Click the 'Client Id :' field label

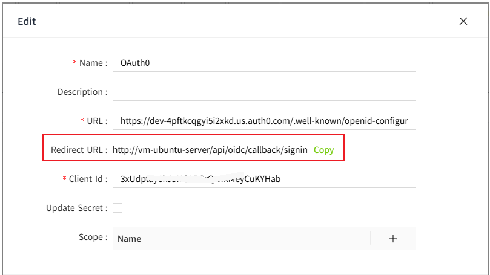(88, 179)
